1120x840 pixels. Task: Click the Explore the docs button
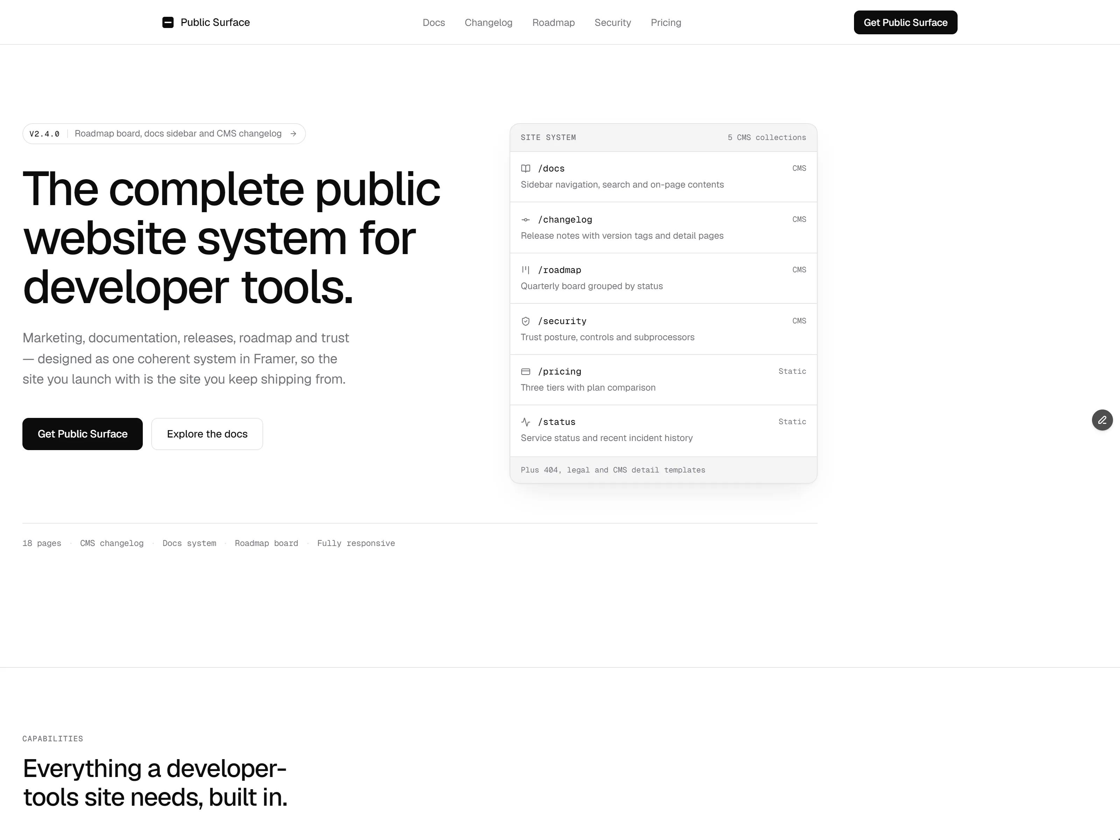click(207, 434)
